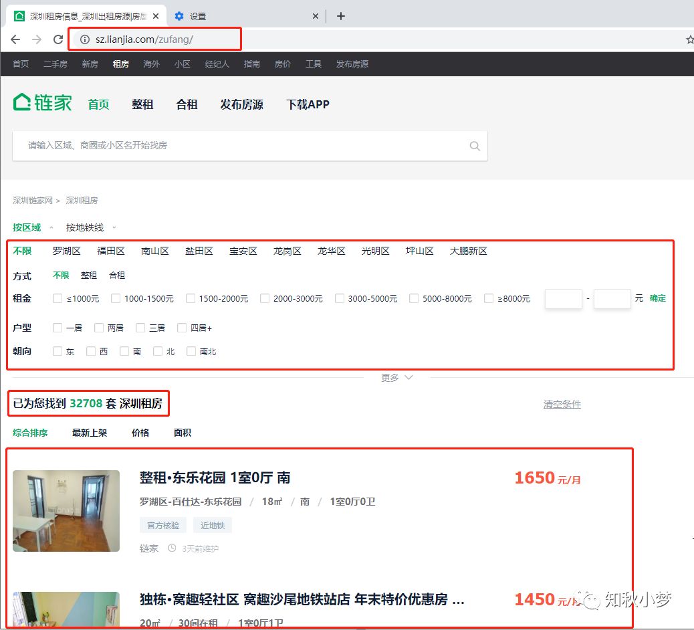Filter by 南山区 district
The image size is (694, 630).
[x=155, y=251]
